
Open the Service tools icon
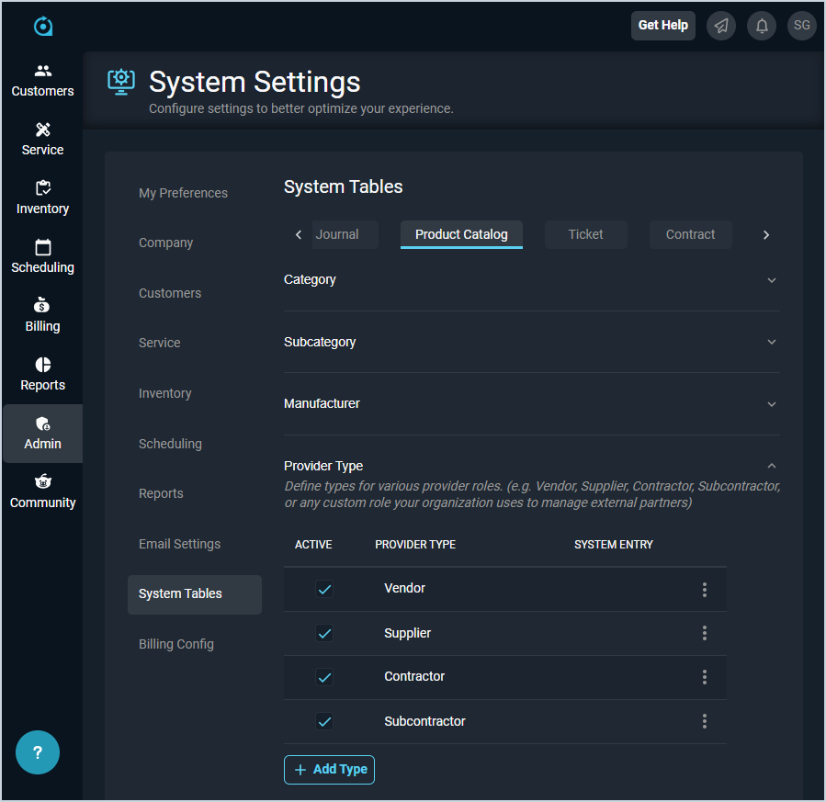(42, 130)
